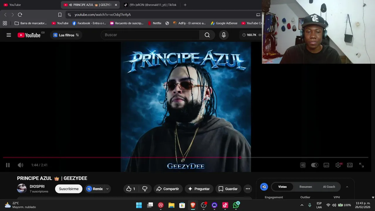The height and width of the screenshot is (211, 375).
Task: Click the vidIQ Remix button
Action: point(95,189)
